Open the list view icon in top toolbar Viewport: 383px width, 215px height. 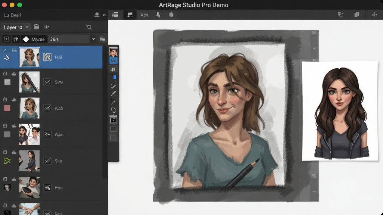click(x=115, y=15)
